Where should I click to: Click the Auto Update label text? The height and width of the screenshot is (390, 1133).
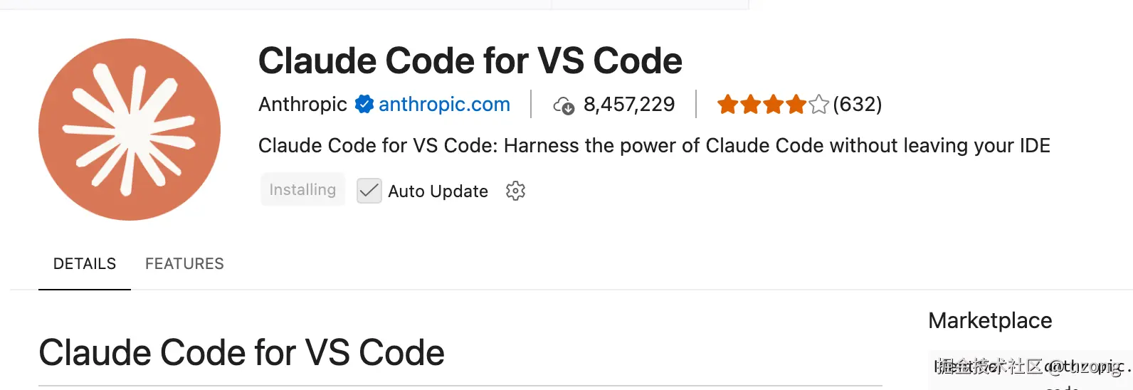438,191
